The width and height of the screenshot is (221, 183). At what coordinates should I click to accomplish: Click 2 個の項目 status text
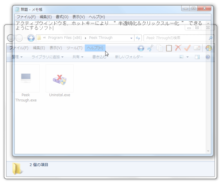[39, 165]
